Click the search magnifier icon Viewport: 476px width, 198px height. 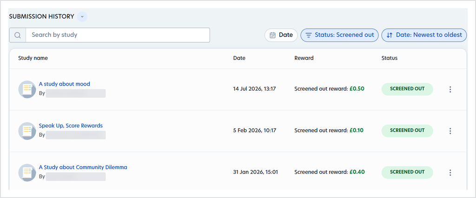point(18,35)
